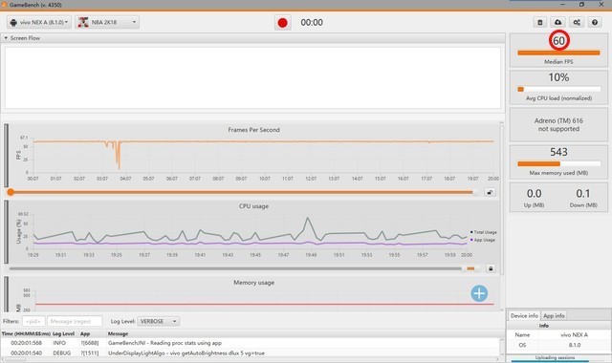
Task: Click the CPU usage range slider handle
Action: click(x=470, y=268)
